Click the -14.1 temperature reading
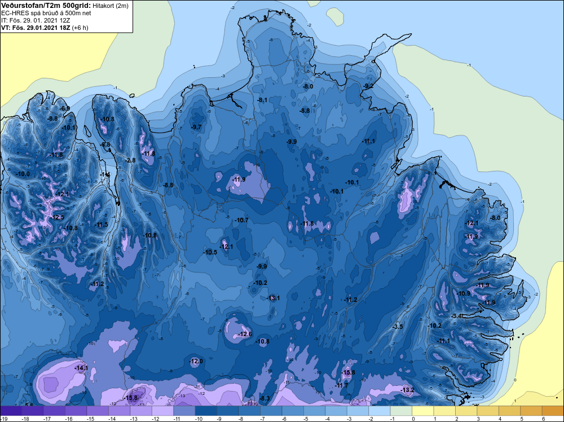The width and height of the screenshot is (564, 422). pyautogui.click(x=81, y=368)
